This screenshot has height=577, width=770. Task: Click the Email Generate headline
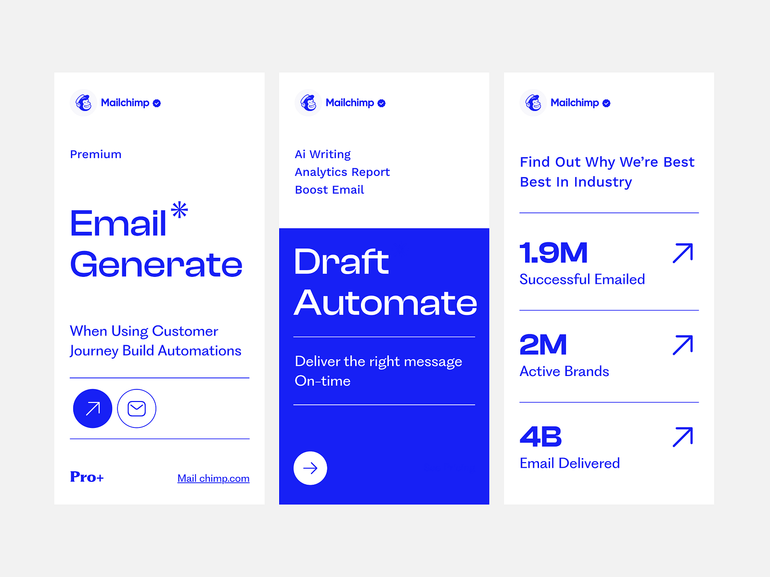(x=156, y=243)
